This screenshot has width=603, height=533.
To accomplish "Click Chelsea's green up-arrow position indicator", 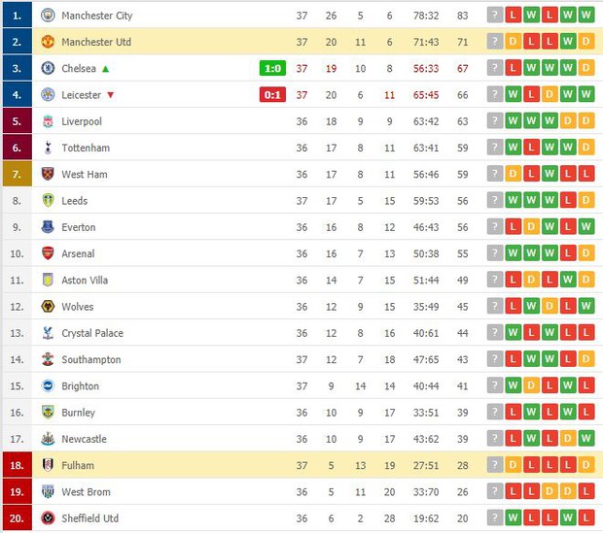I will [105, 69].
